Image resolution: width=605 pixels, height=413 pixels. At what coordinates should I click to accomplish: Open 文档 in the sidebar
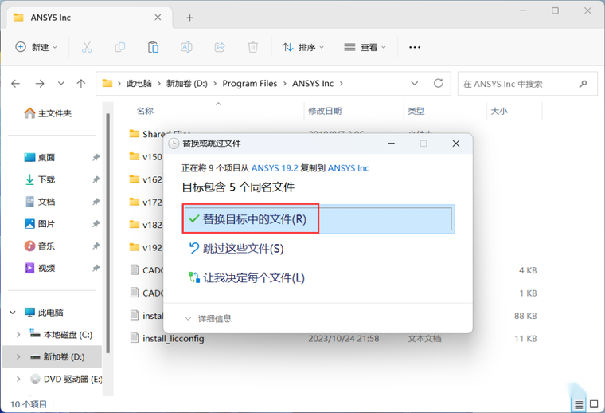(40, 202)
